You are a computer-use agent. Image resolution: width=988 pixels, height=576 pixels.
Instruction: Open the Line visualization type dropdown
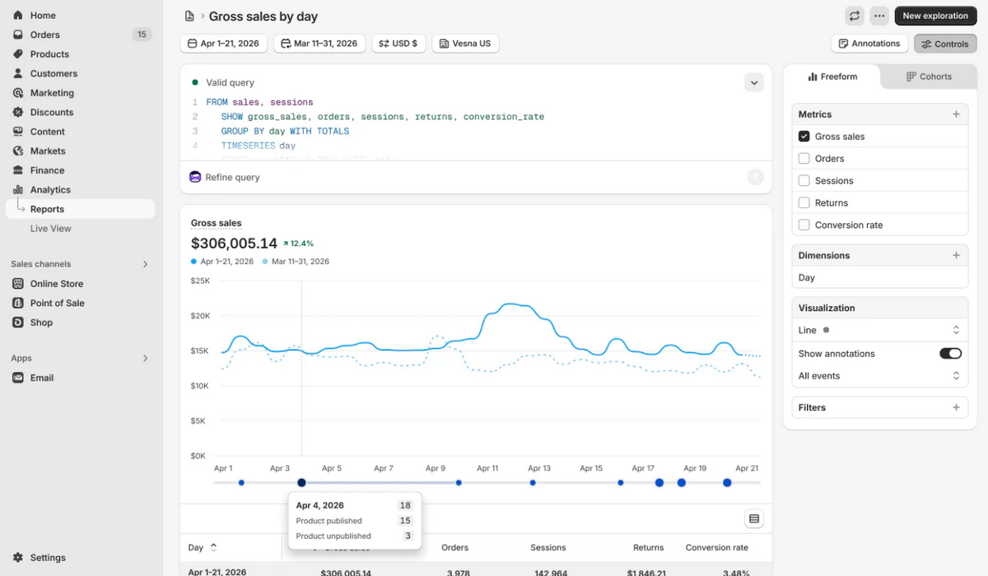pyautogui.click(x=879, y=330)
